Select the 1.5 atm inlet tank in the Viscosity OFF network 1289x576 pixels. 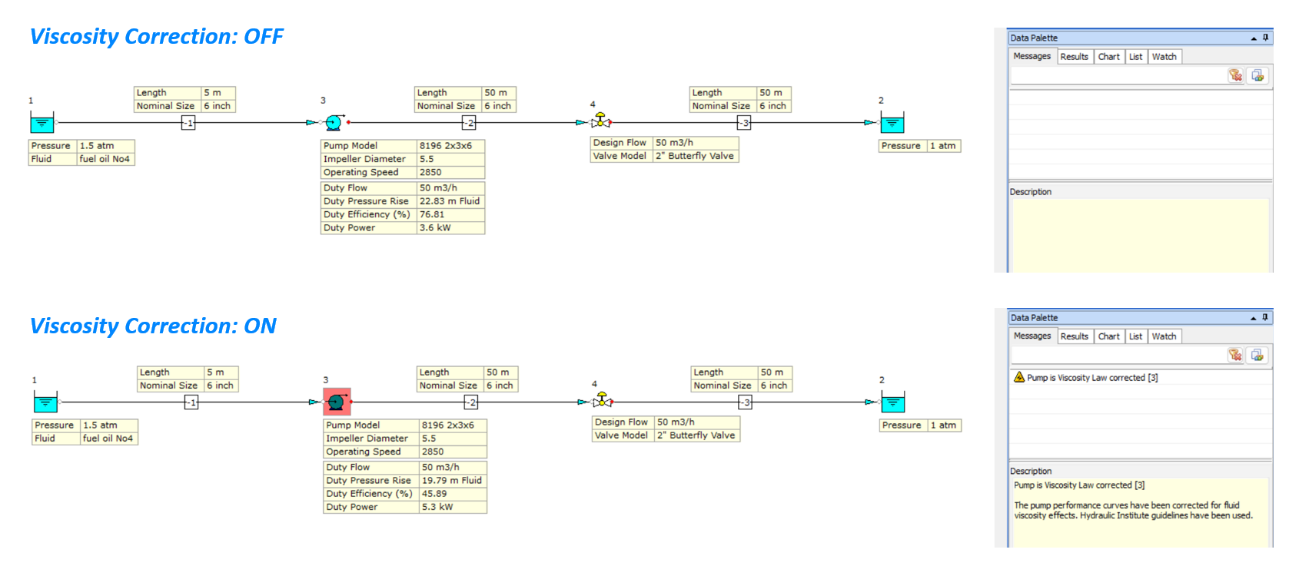(x=42, y=123)
